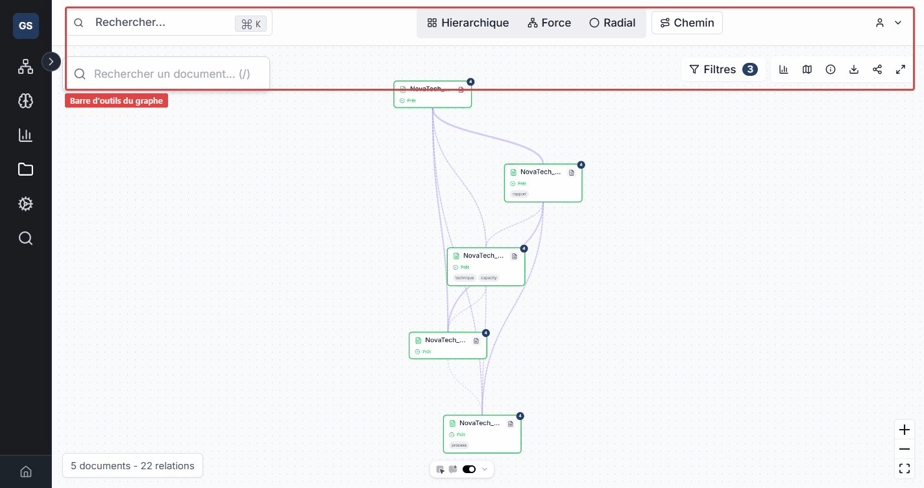
Task: Open the brain icon in the sidebar
Action: 25,100
